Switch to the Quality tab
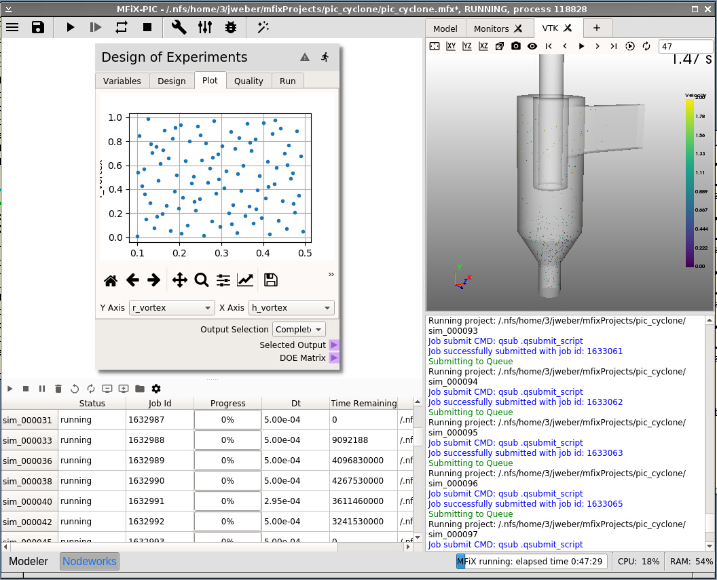This screenshot has width=717, height=580. tap(249, 81)
